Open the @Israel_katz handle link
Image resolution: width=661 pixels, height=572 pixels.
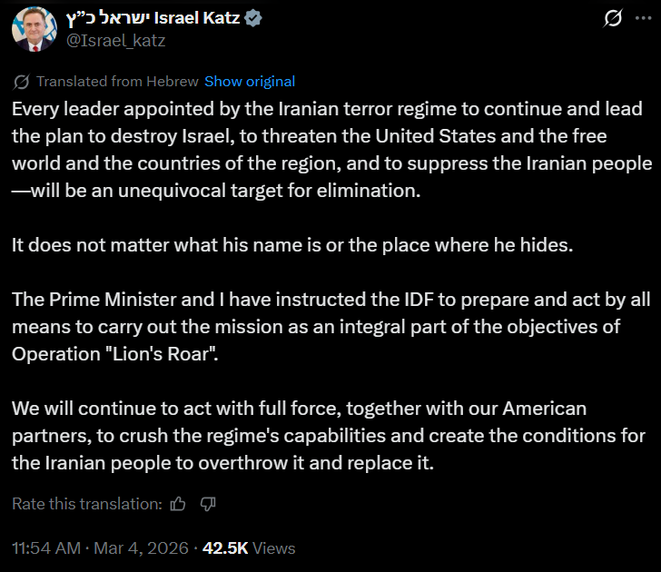(x=117, y=40)
